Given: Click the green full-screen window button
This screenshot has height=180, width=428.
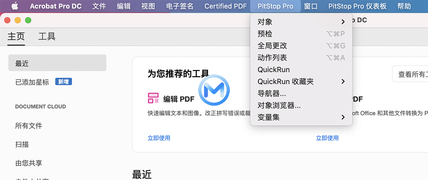Looking at the screenshot, I should click(28, 20).
